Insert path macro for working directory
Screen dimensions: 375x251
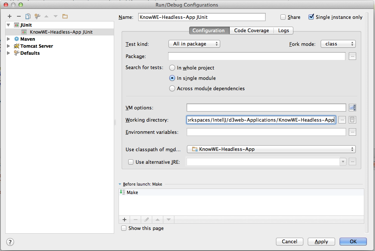pyautogui.click(x=352, y=120)
